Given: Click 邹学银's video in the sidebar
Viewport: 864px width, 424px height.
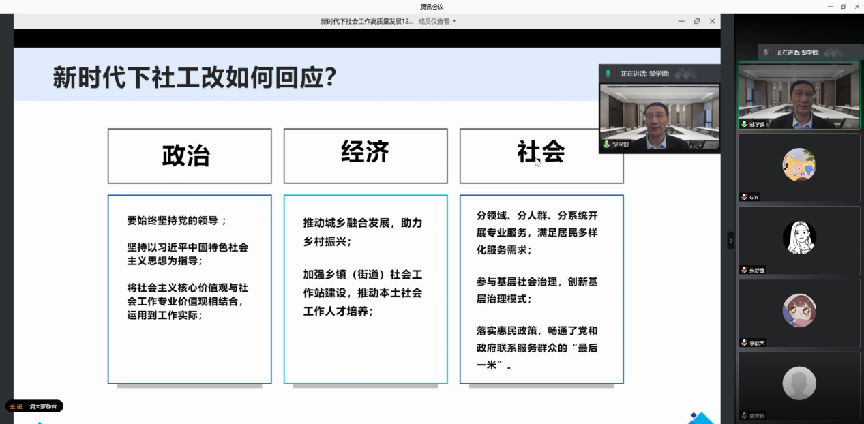Looking at the screenshot, I should pos(799,94).
